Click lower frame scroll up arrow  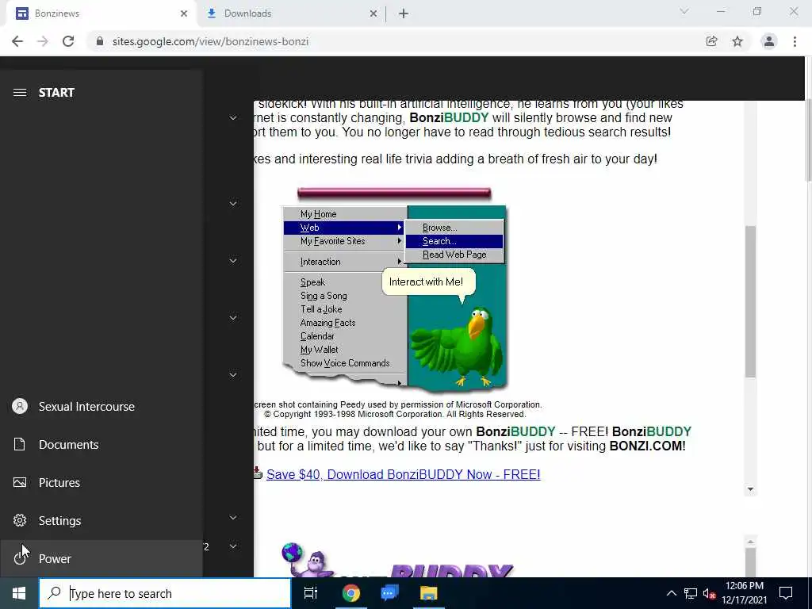(x=750, y=542)
